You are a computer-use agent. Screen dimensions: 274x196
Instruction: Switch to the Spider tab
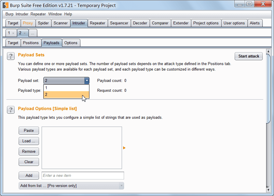[x=43, y=23]
